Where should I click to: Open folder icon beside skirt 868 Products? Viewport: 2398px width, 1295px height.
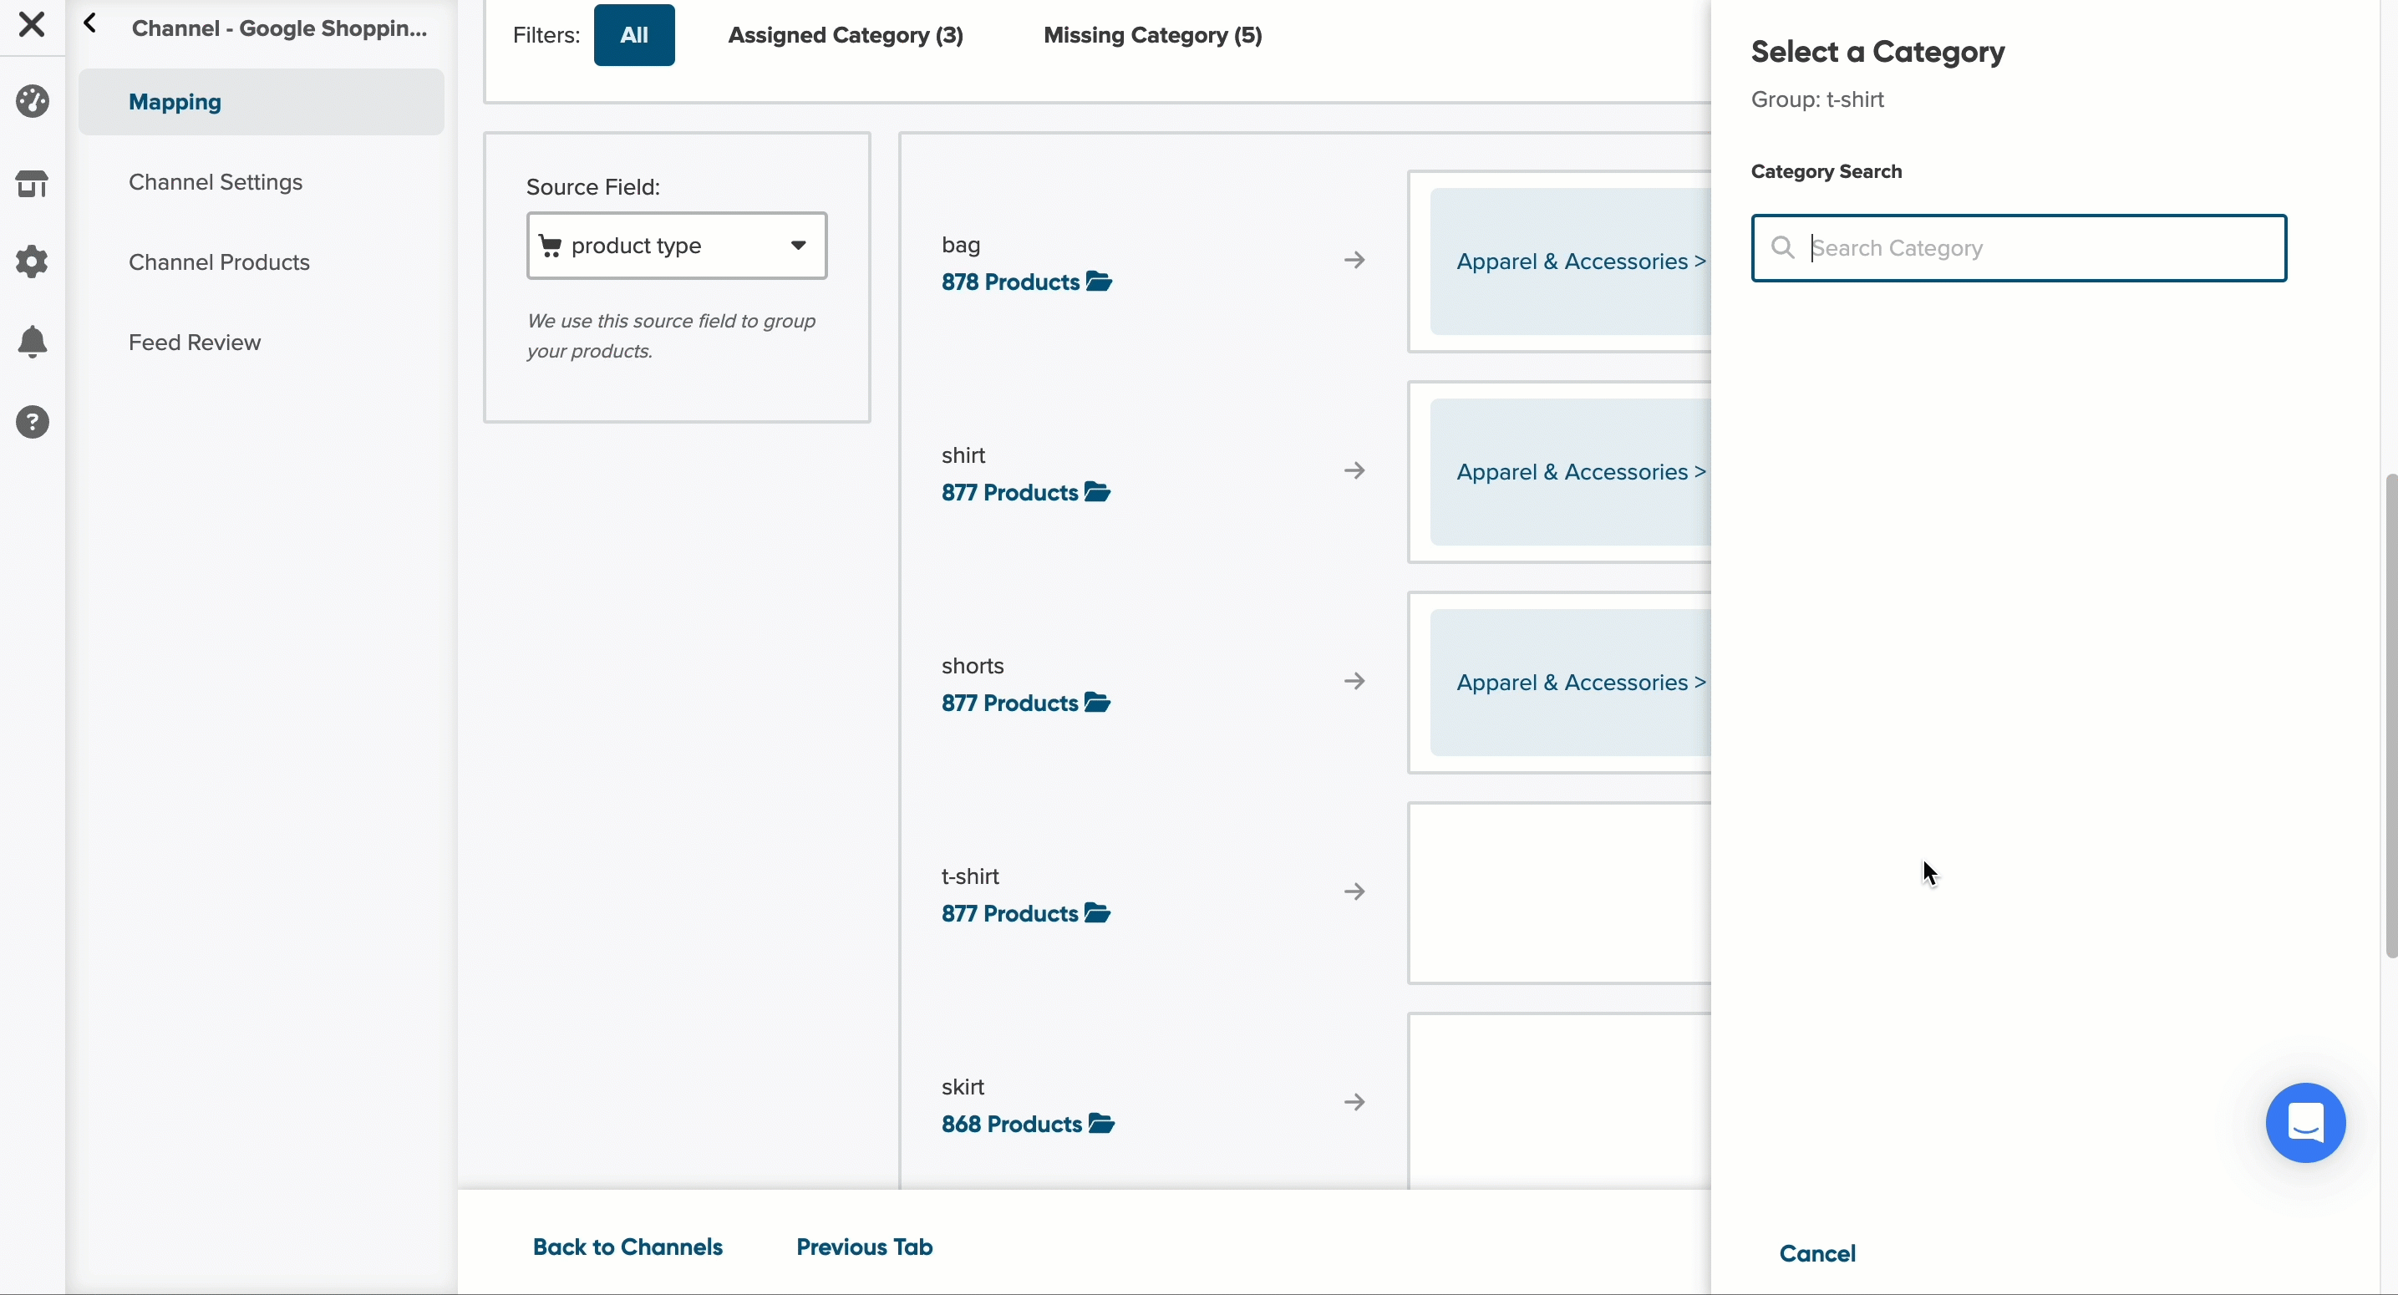click(x=1101, y=1123)
